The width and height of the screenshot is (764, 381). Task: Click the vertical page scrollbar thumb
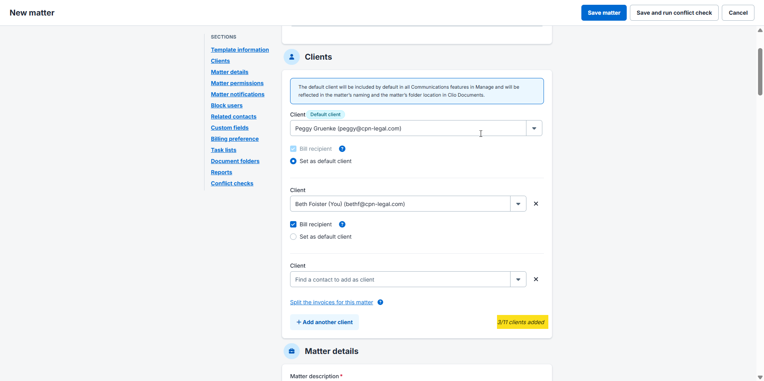[x=760, y=72]
